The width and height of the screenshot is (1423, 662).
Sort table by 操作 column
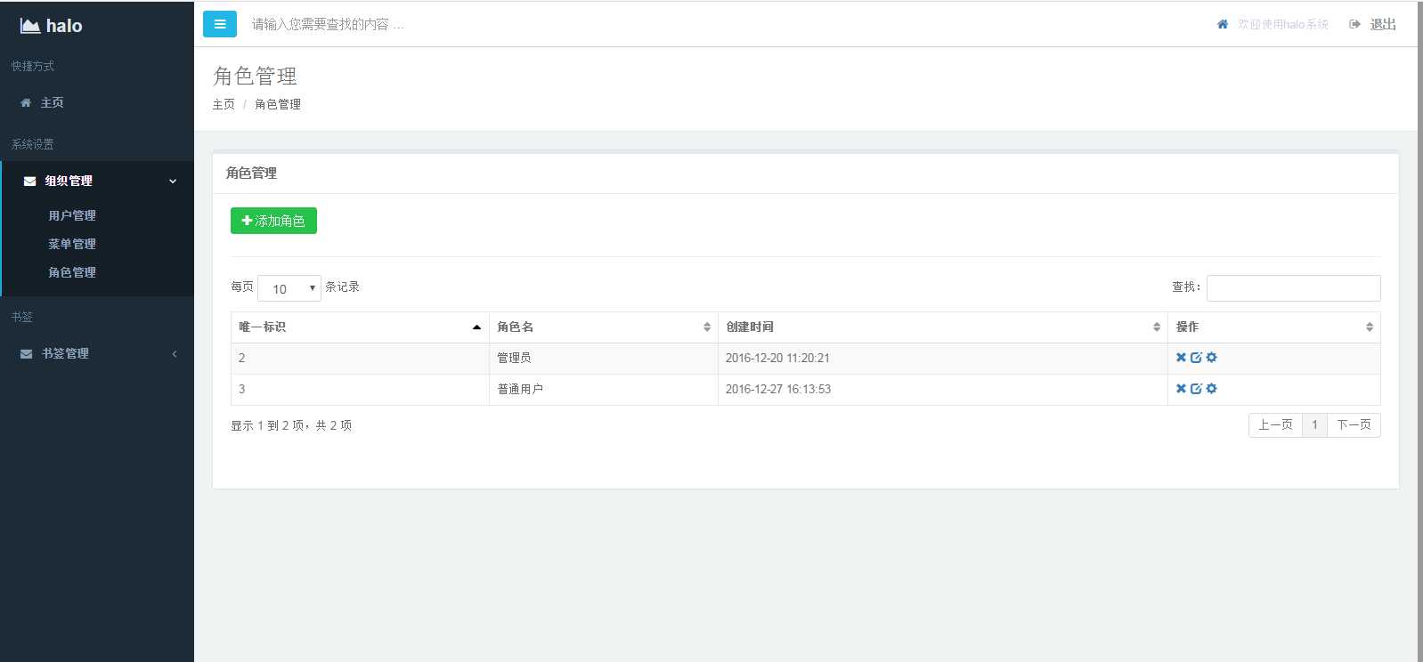click(1274, 327)
